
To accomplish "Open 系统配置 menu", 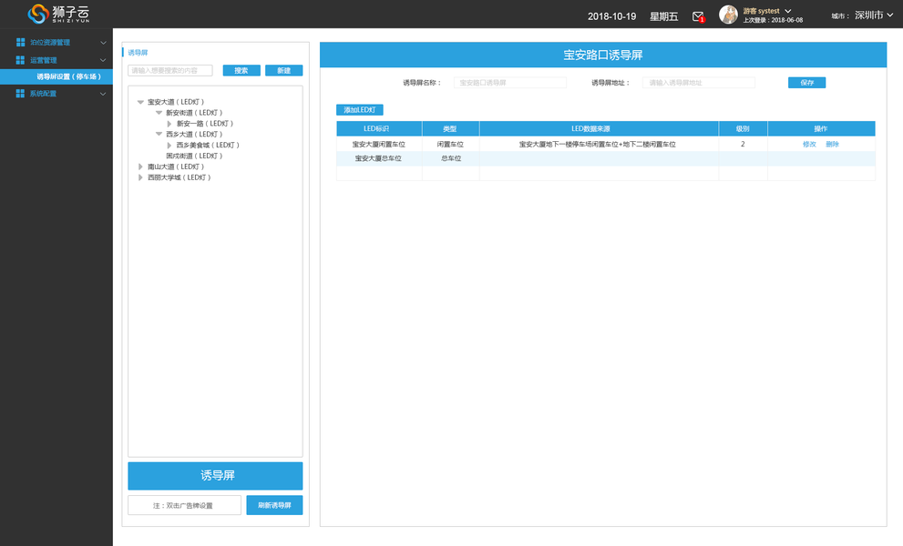I will pos(44,94).
